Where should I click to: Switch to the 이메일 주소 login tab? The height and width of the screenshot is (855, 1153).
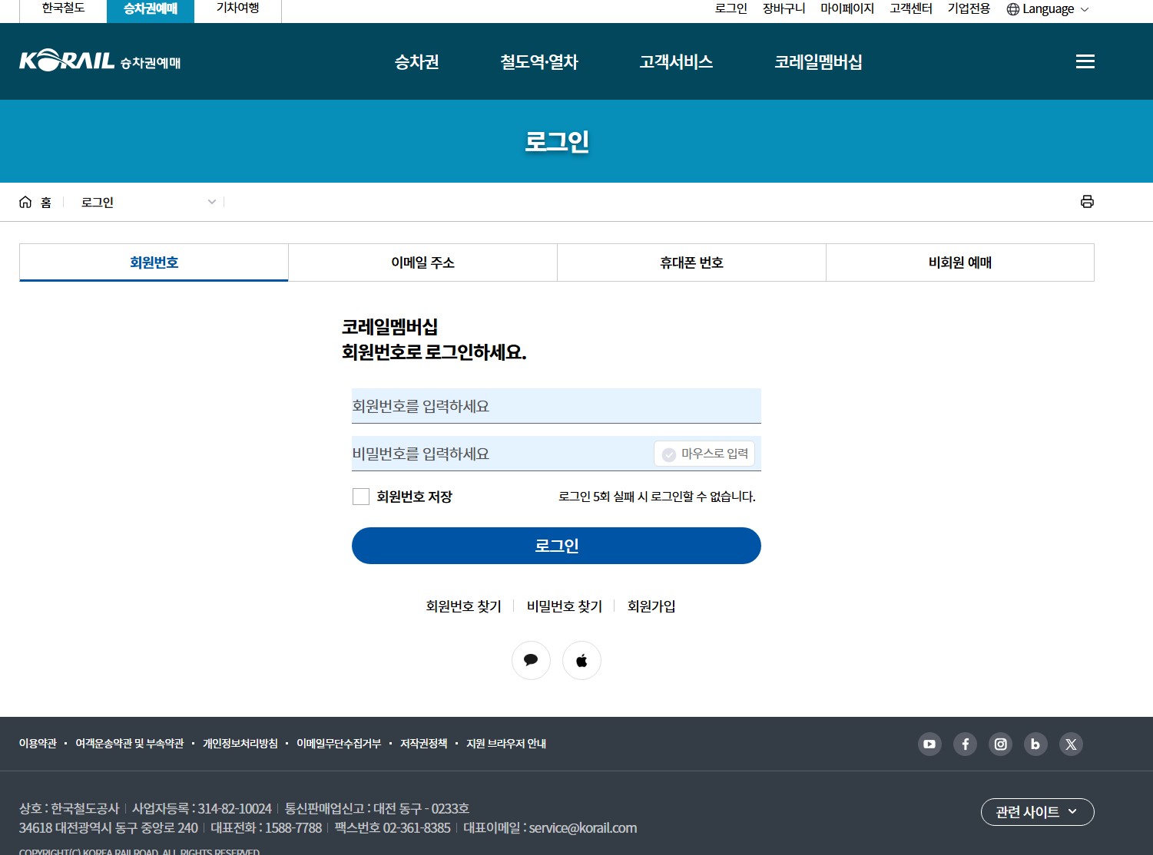pyautogui.click(x=422, y=262)
